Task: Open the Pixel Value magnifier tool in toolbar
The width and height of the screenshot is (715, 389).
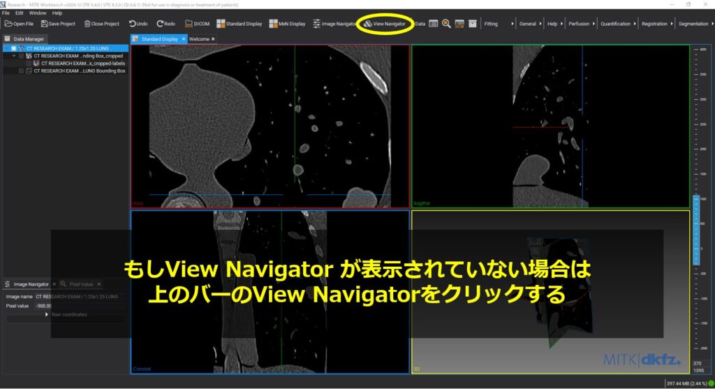Action: 446,24
